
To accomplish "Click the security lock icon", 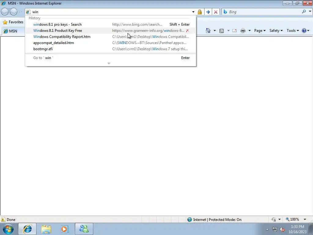I will pos(200,12).
